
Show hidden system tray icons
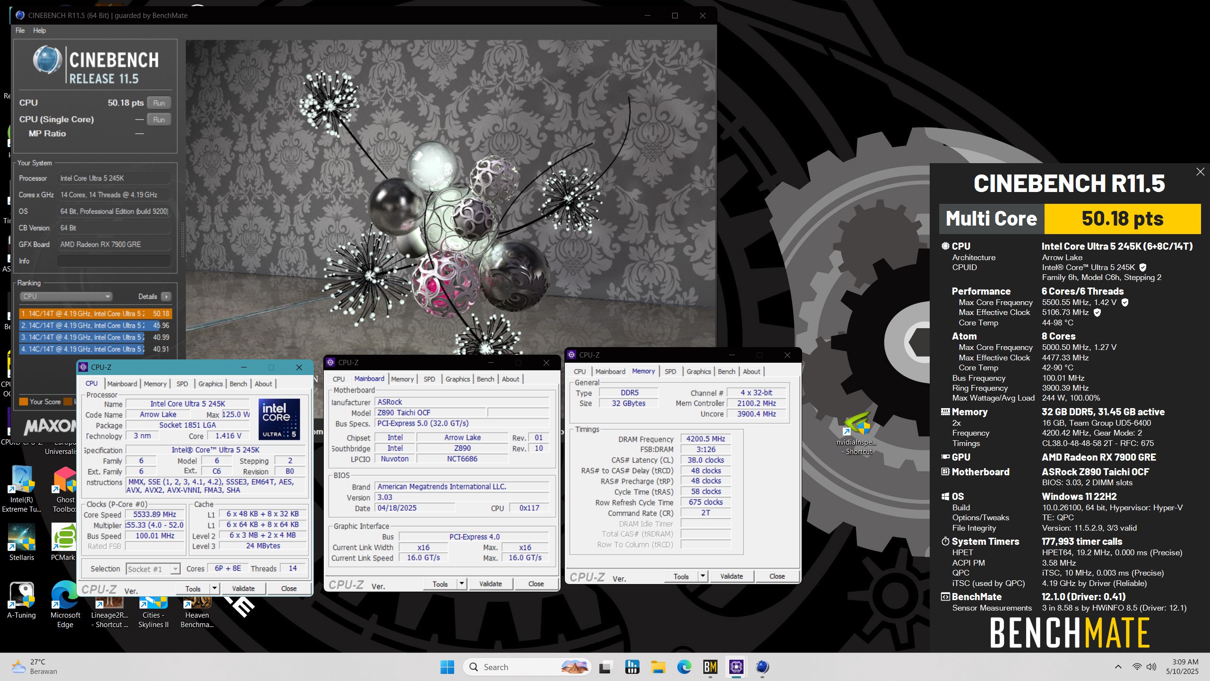coord(1118,667)
